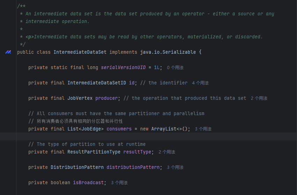Click the ResultPartitionType type name
The width and height of the screenshot is (297, 195).
pos(94,152)
